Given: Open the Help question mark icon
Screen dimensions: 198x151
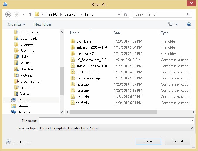Looking at the screenshot, I should tap(189, 24).
